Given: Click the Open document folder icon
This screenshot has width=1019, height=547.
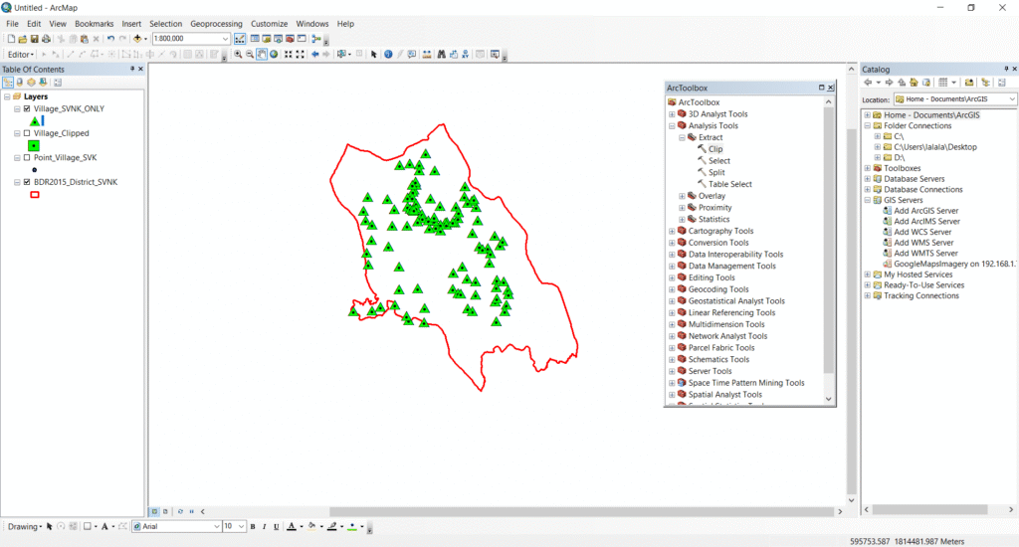Looking at the screenshot, I should click(23, 39).
